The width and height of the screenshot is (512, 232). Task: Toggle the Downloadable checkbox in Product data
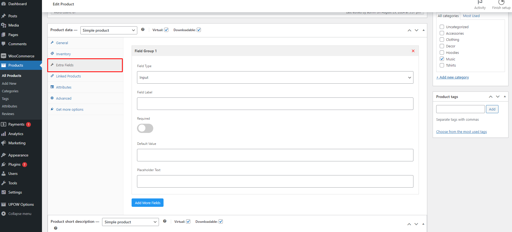point(199,30)
